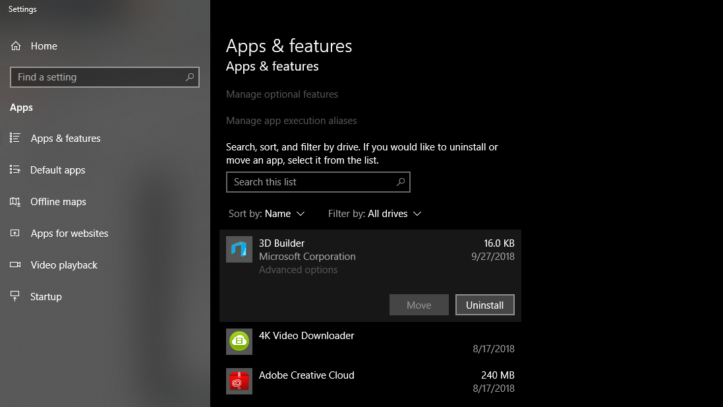Viewport: 723px width, 407px height.
Task: Click the 3D Builder app icon
Action: pos(239,249)
